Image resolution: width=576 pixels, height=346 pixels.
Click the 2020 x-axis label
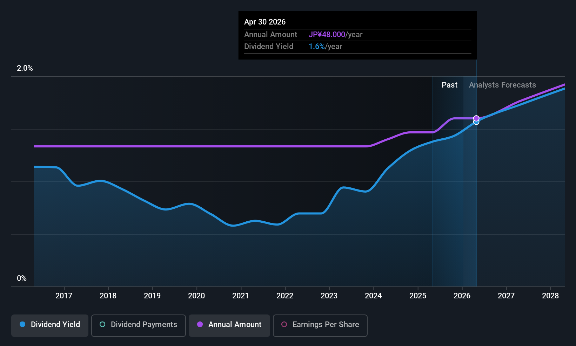click(196, 296)
